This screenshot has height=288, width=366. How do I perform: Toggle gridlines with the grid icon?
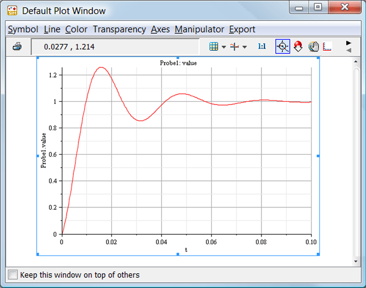point(214,47)
